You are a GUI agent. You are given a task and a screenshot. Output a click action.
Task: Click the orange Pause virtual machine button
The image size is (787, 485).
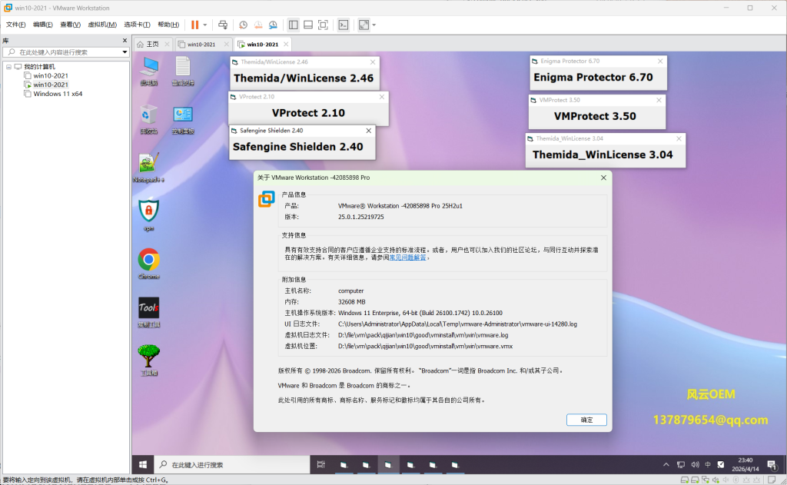click(194, 25)
